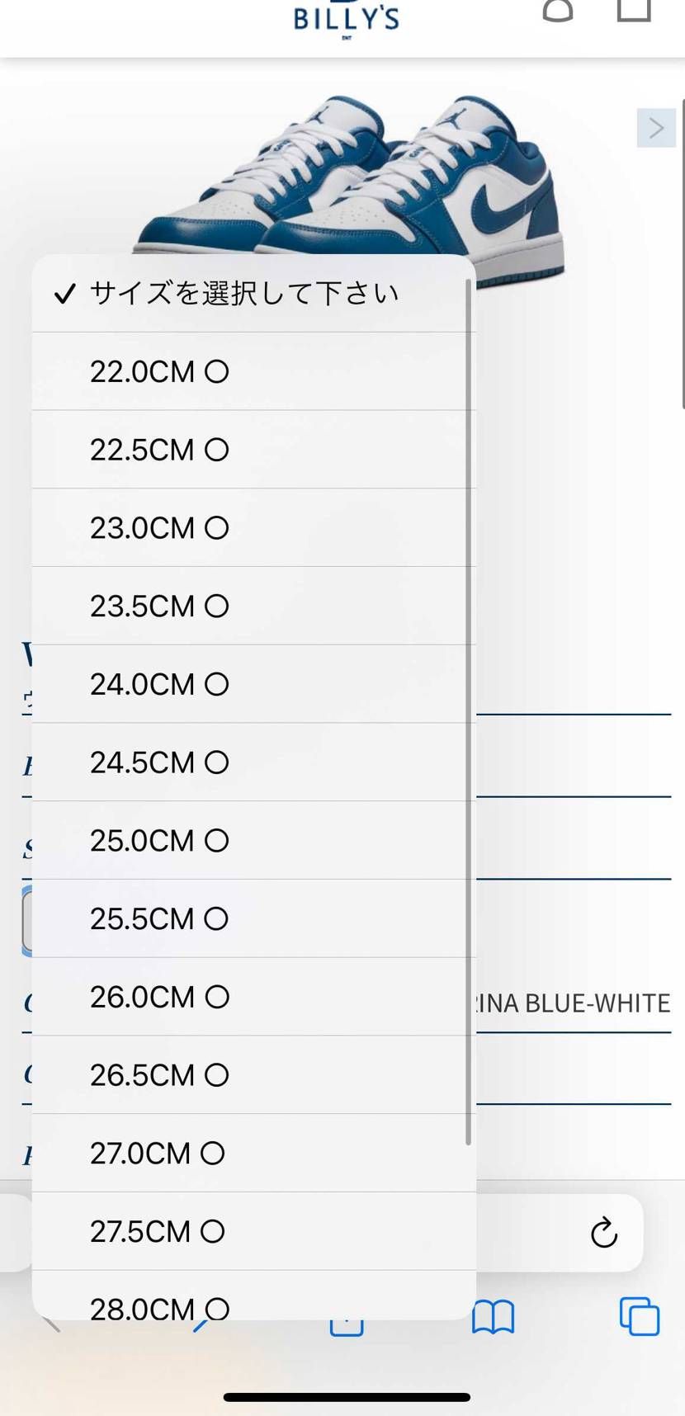The image size is (685, 1416).
Task: Click the size list scrollbar
Action: point(468,712)
